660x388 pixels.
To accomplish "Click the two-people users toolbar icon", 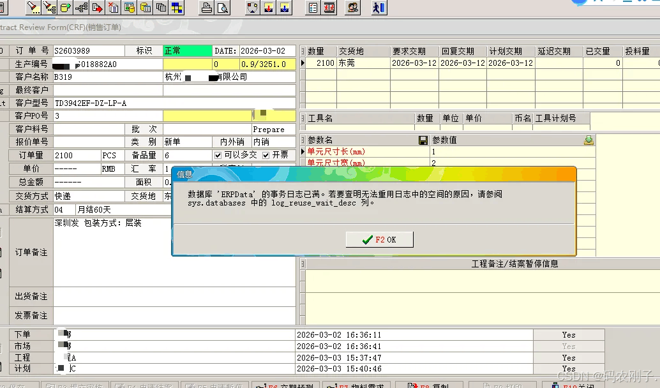I will coord(352,8).
